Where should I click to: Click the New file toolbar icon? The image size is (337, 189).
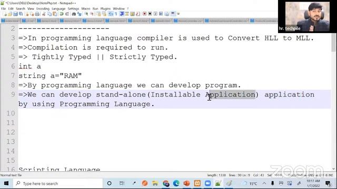(5, 14)
